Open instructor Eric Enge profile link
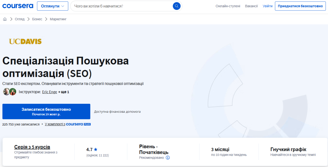The height and width of the screenshot is (167, 328). (50, 92)
